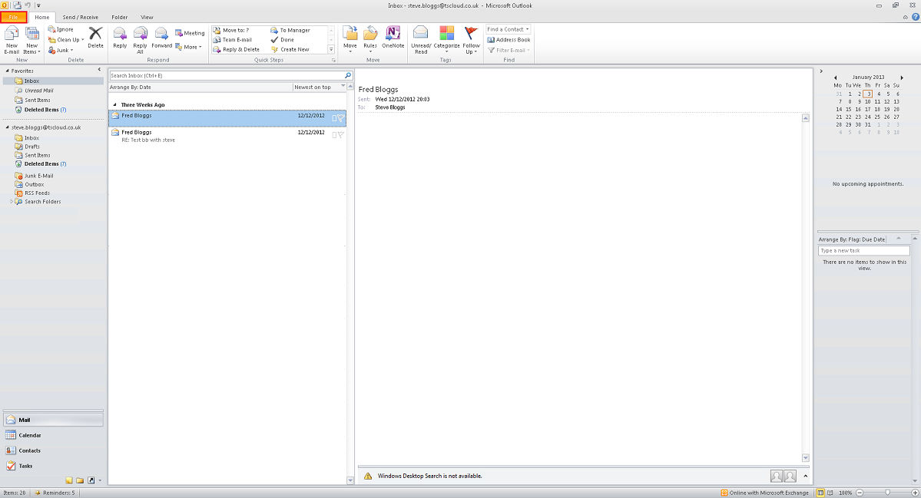Collapse the To-Do Bar

pos(821,71)
